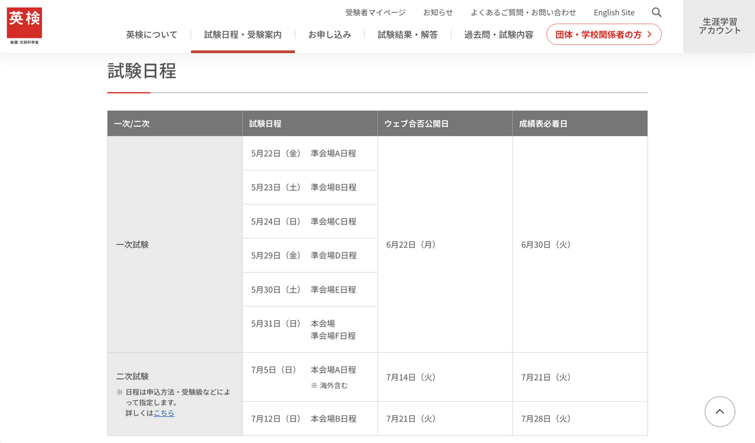The width and height of the screenshot is (755, 443).
Task: Go to 受験者マイページ
Action: tap(376, 12)
